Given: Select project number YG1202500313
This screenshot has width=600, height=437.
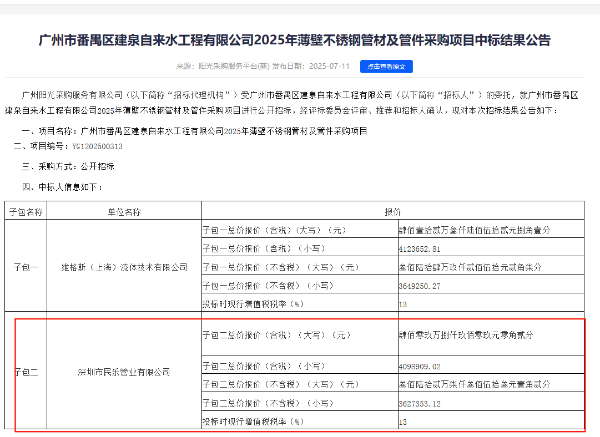Looking at the screenshot, I should click(97, 146).
